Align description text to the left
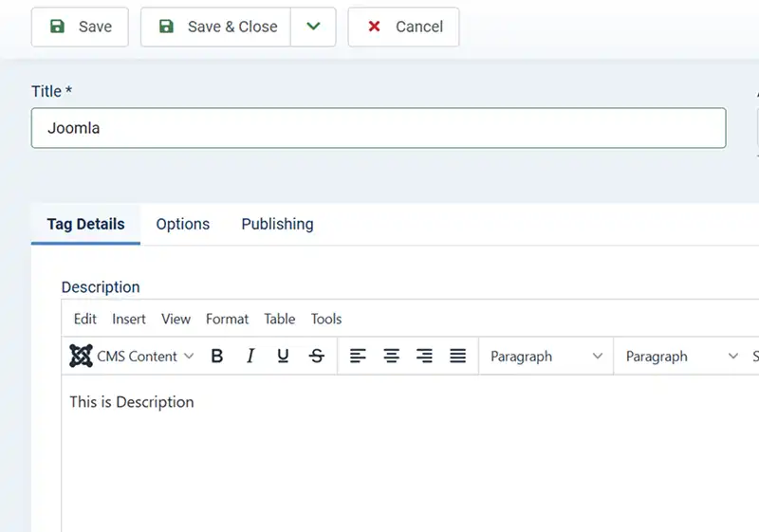This screenshot has height=532, width=759. (358, 356)
